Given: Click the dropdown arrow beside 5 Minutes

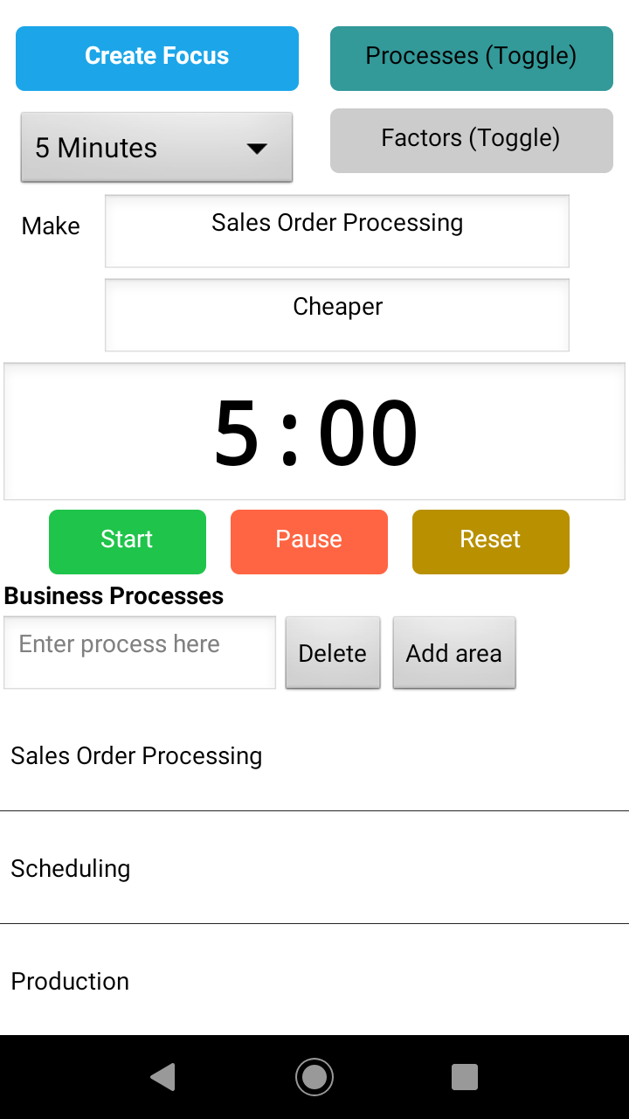Looking at the screenshot, I should click(x=257, y=149).
